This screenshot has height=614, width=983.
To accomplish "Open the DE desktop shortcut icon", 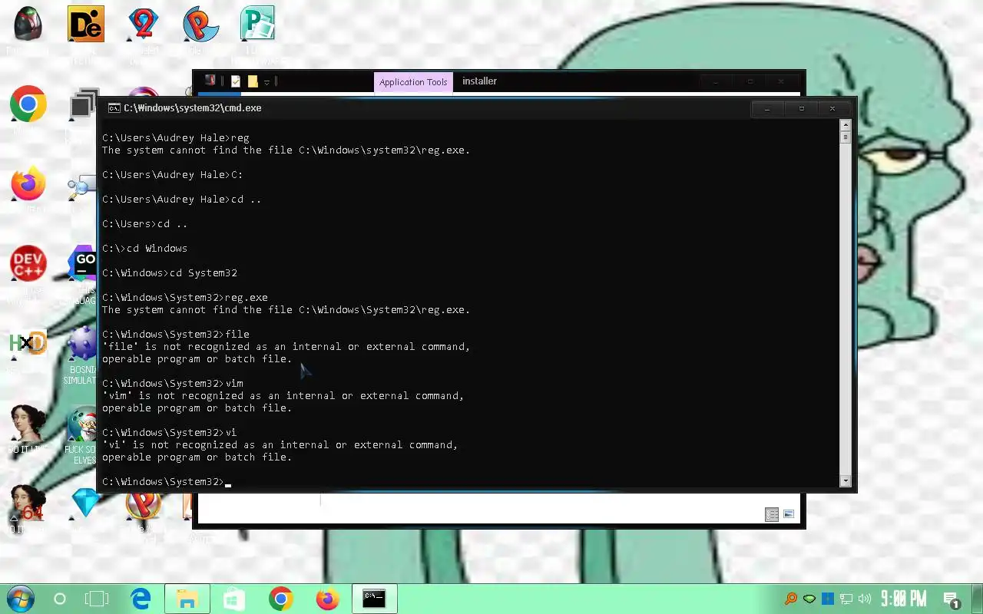I will 86,24.
